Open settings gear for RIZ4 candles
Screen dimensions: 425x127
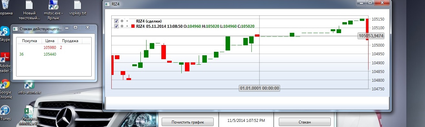122,26
